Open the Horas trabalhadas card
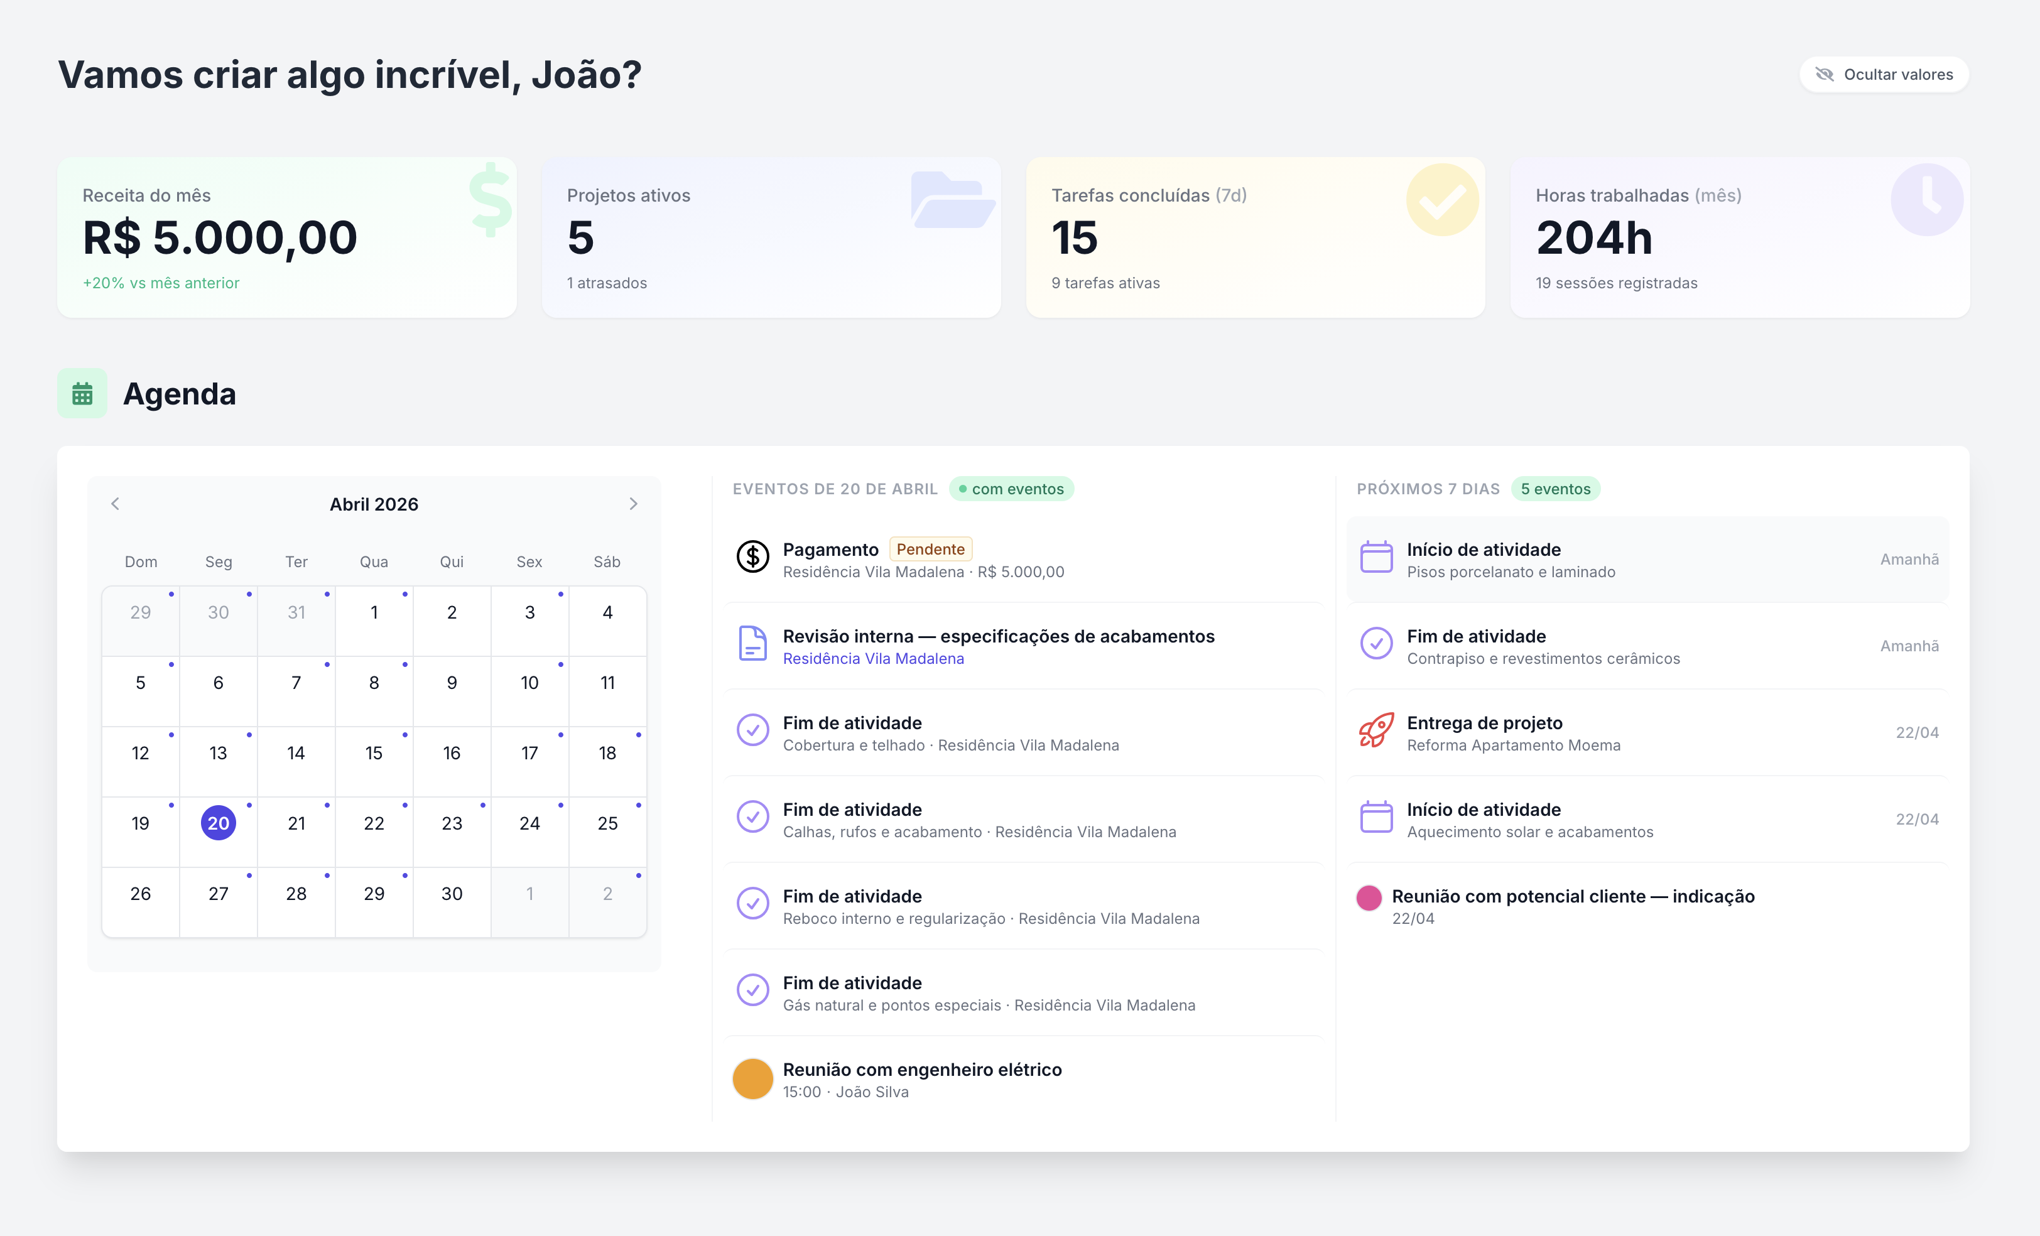Viewport: 2040px width, 1236px height. (1740, 237)
